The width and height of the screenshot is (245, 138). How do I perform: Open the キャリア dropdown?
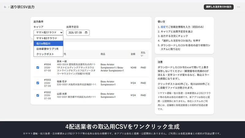pos(48,33)
